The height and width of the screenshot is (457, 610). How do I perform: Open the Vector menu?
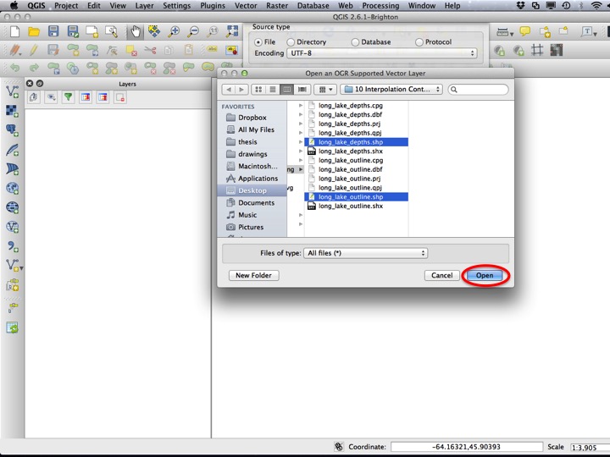246,6
